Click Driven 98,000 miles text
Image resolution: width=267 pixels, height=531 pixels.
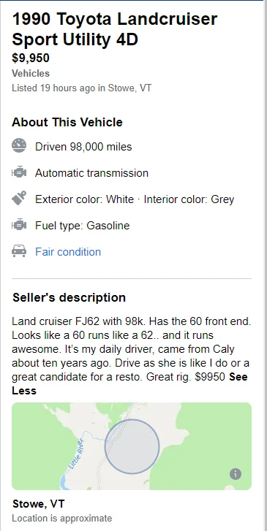coord(83,147)
